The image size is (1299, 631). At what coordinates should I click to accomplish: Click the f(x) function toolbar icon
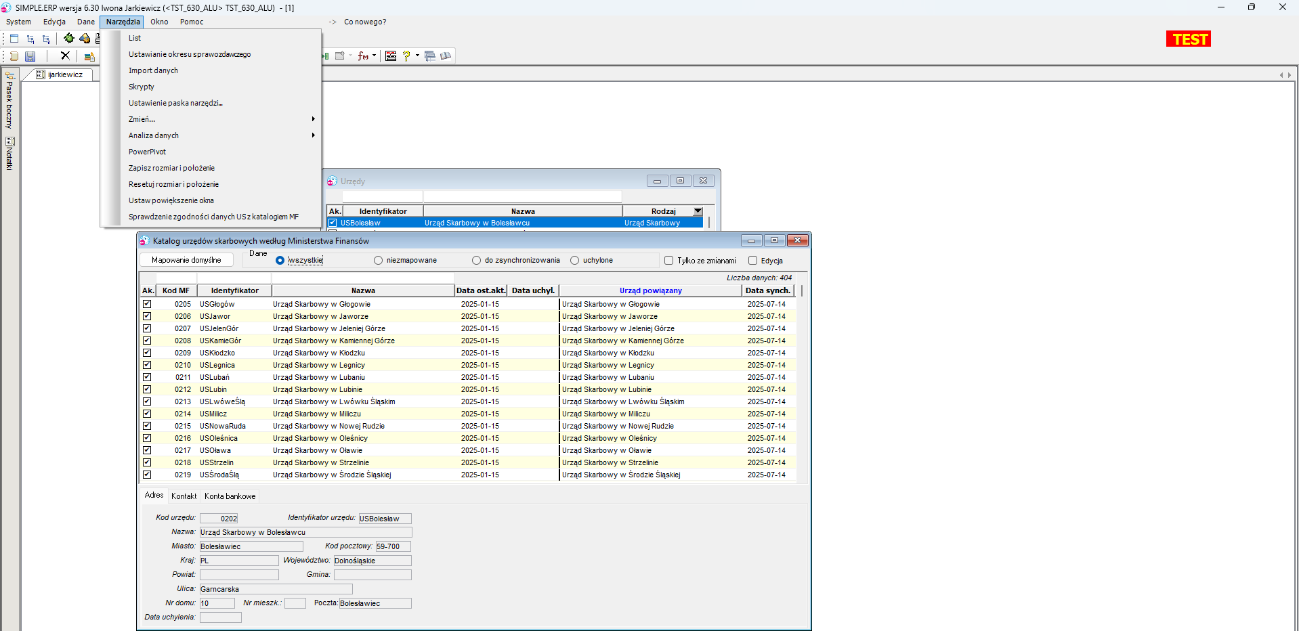pos(364,56)
